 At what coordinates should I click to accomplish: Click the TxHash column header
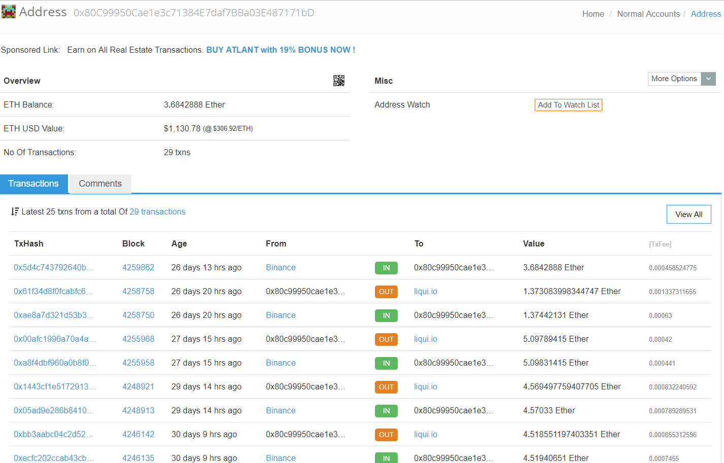[29, 243]
